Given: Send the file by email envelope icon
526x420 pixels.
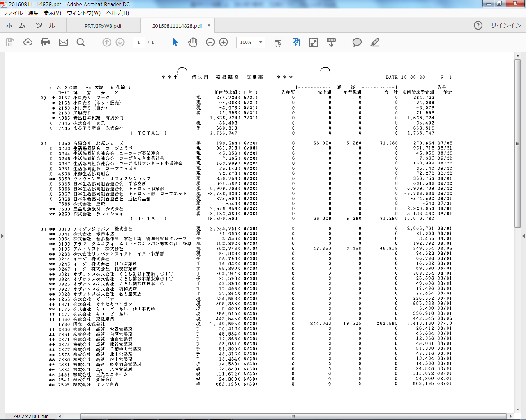Looking at the screenshot, I should point(63,42).
